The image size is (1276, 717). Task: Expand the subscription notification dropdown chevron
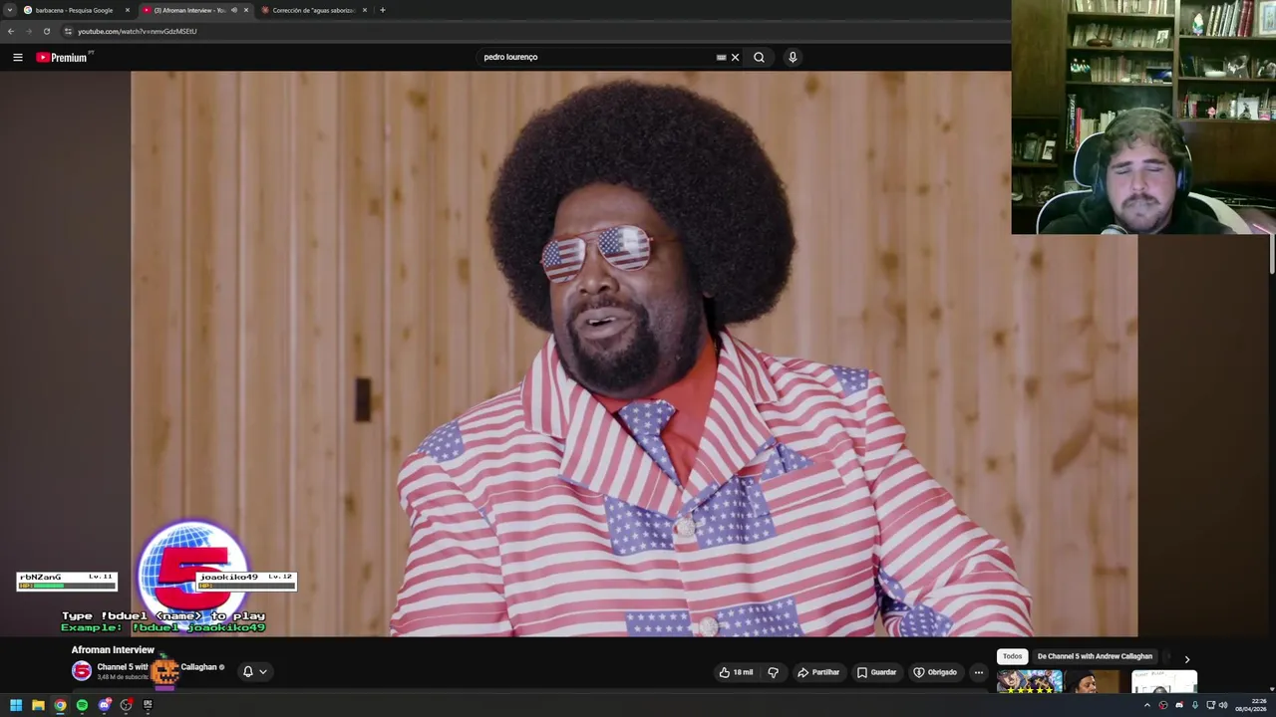pyautogui.click(x=263, y=671)
